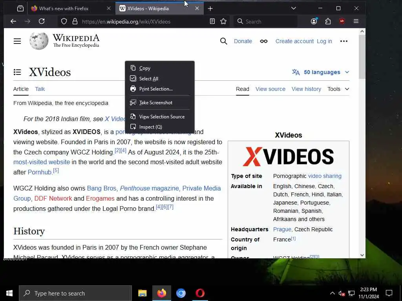Reload the current page

pos(42,21)
